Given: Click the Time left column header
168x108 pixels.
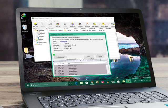Looking at the screenshot, I should [x=83, y=29].
